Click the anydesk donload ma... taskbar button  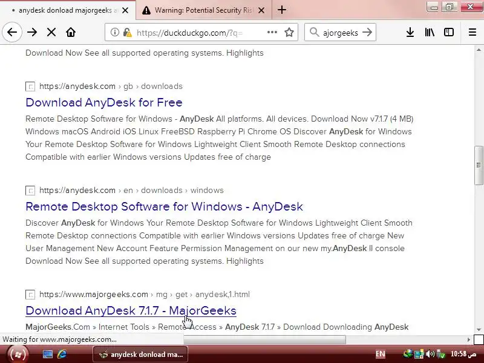click(x=140, y=355)
